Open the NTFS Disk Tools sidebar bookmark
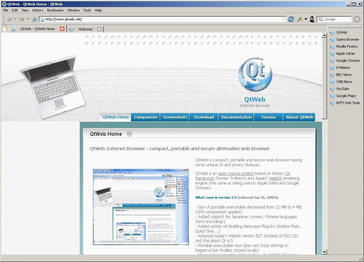This screenshot has height=262, width=364. coord(345,103)
